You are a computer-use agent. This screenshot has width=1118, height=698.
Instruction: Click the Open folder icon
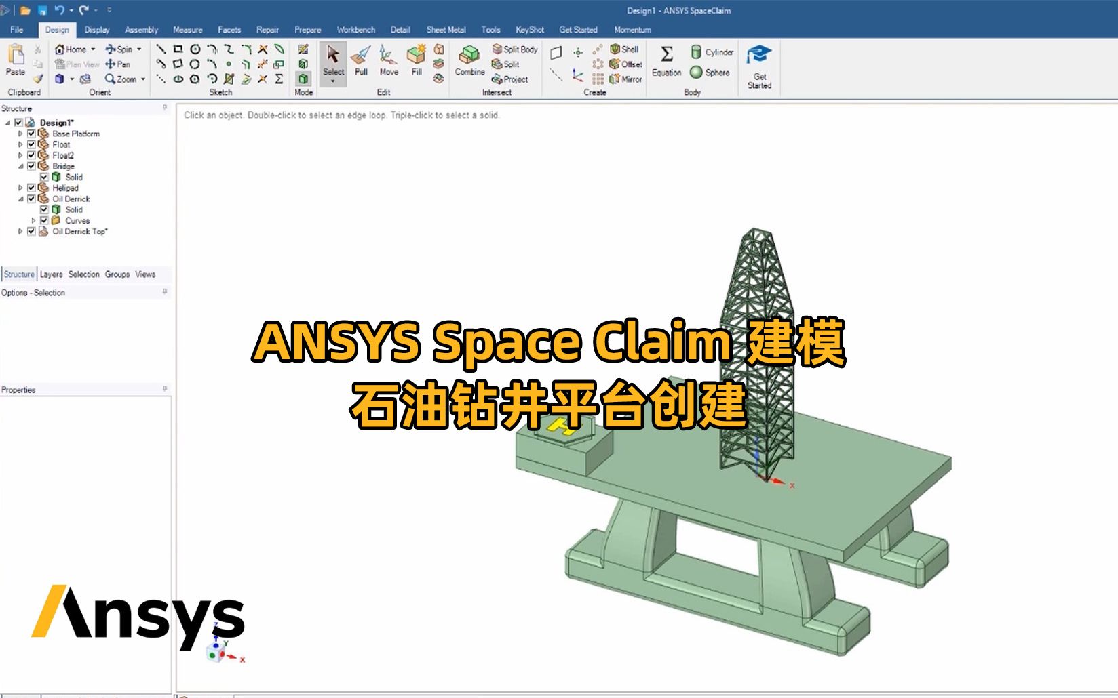point(25,10)
